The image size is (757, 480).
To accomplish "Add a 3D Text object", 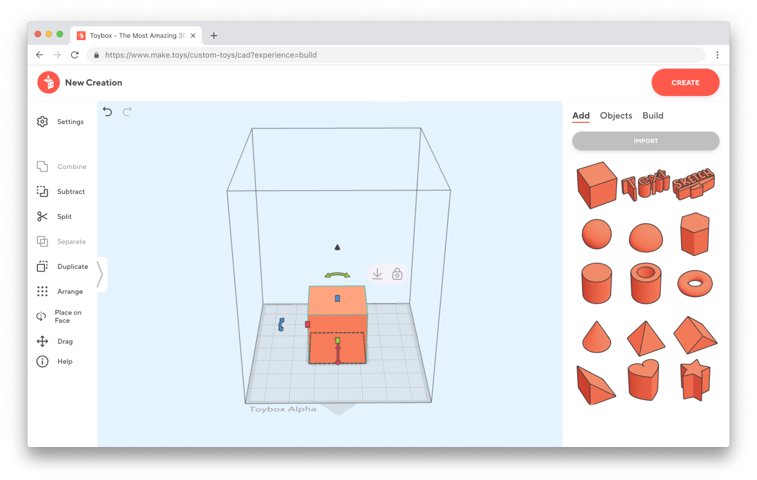I will point(646,185).
